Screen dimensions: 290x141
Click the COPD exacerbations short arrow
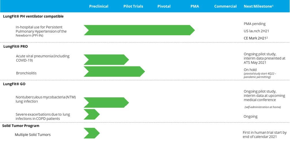click(91, 114)
